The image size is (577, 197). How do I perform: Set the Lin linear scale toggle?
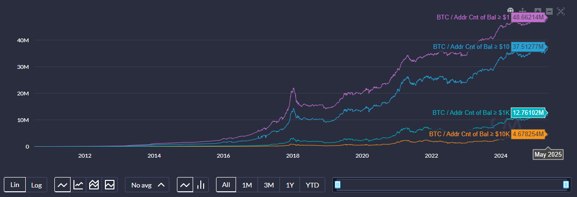15,185
